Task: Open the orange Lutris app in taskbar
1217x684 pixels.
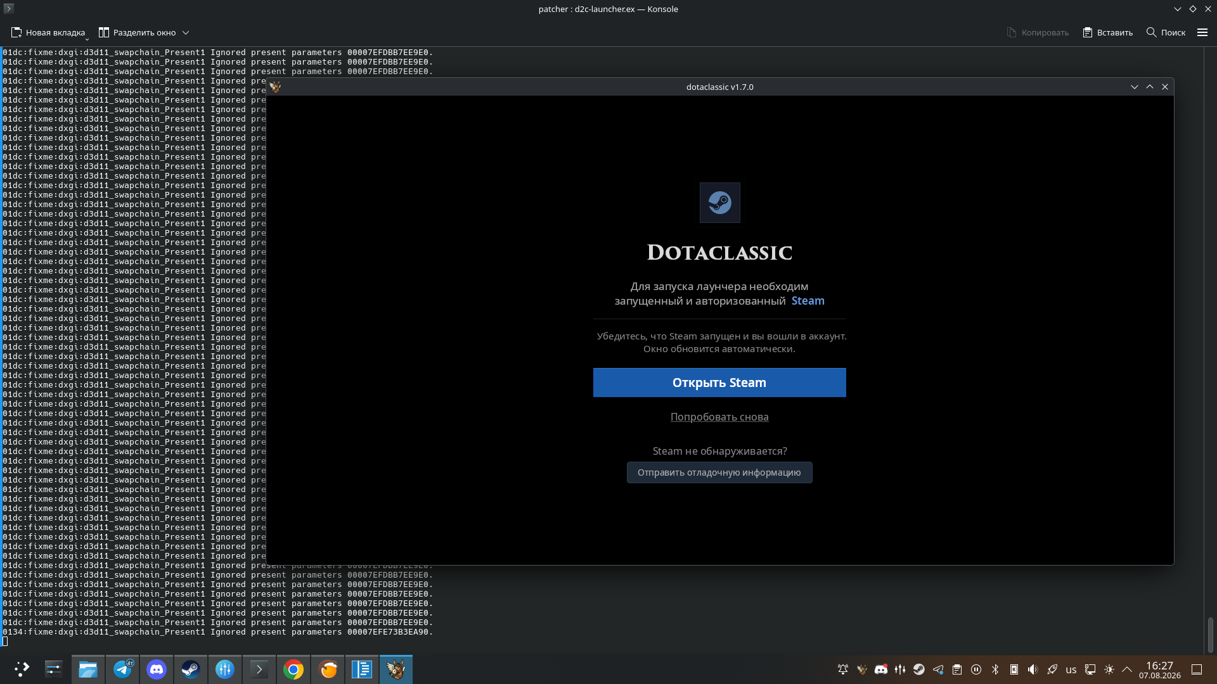Action: [328, 669]
